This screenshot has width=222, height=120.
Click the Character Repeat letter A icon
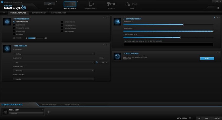[117, 22]
